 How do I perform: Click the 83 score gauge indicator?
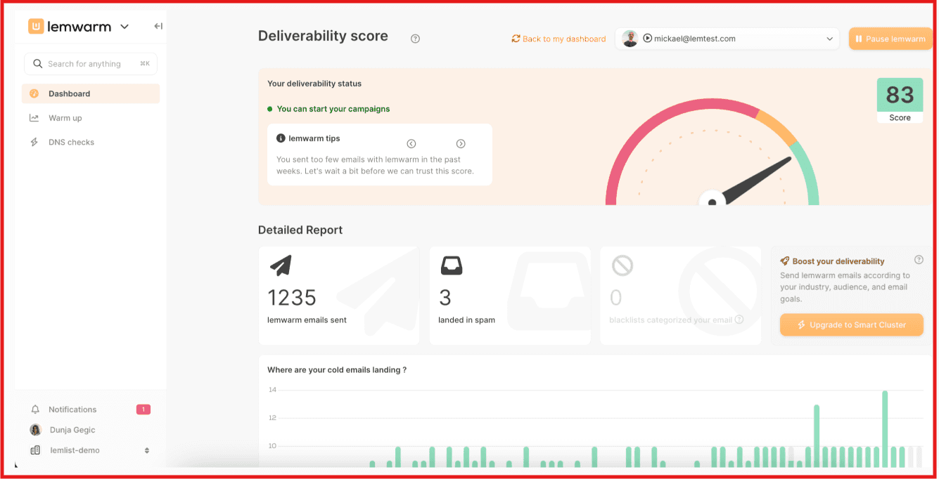(x=900, y=94)
